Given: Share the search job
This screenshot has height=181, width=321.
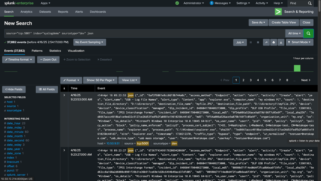Looking at the screenshot, I should coord(266,42).
